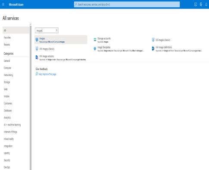Viewport: 209px width, 170px height.
Task: Focus the top search resources bar
Action: (x=127, y=4)
